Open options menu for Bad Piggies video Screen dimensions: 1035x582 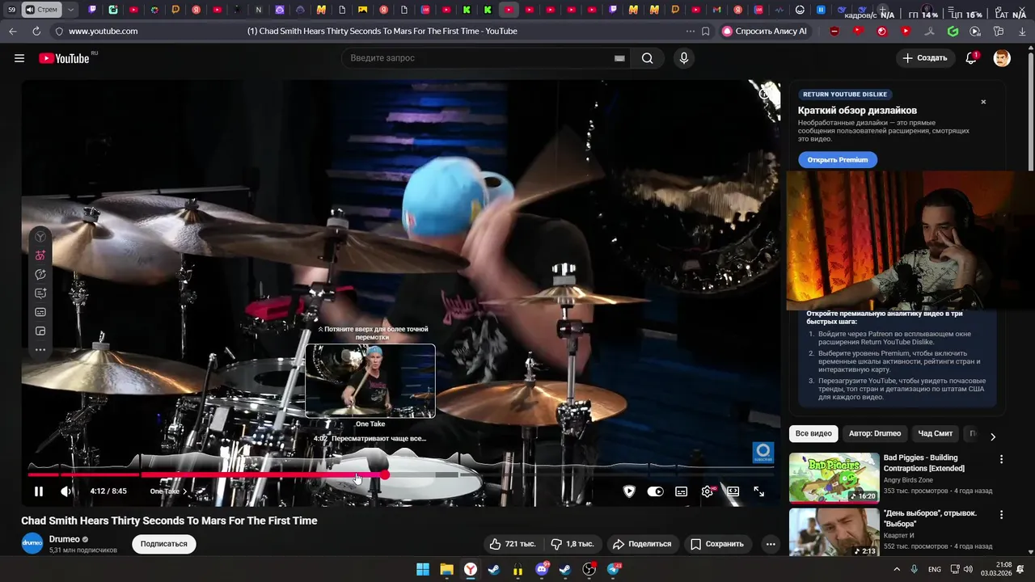1001,459
